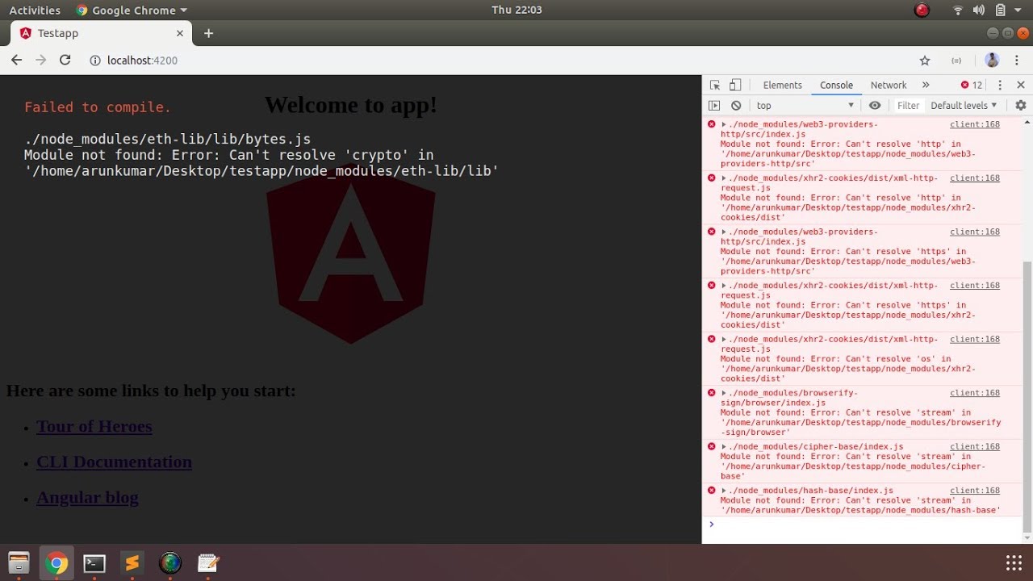This screenshot has width=1033, height=581.
Task: Open client:168 link on cipher-base error
Action: 974,446
